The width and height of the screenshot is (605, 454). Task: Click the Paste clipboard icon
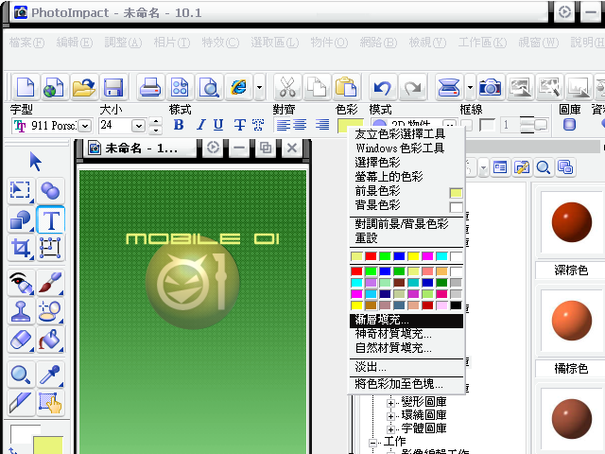pyautogui.click(x=346, y=87)
